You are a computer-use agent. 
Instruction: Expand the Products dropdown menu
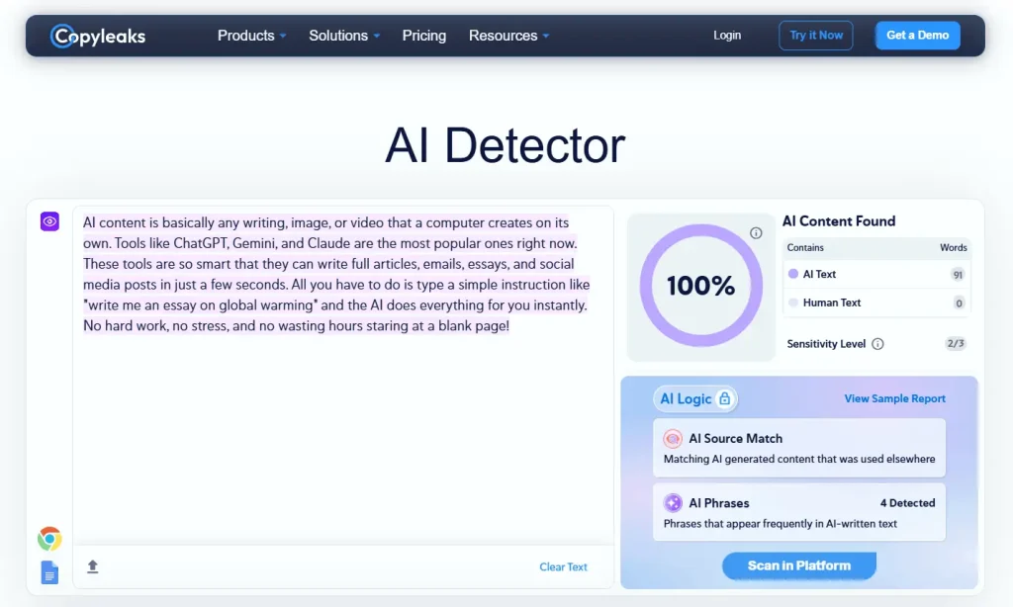(x=251, y=36)
